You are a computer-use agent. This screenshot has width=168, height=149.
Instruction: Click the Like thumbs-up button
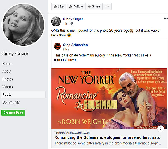59,6
